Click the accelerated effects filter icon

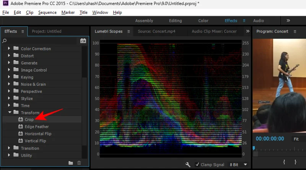click(83, 40)
